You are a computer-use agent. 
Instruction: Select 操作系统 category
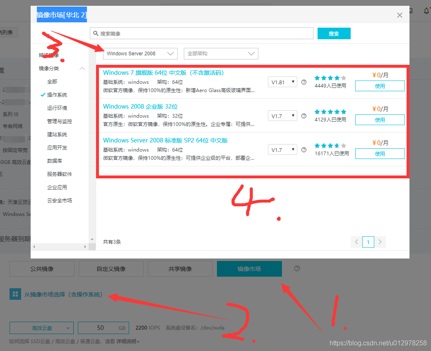point(57,95)
